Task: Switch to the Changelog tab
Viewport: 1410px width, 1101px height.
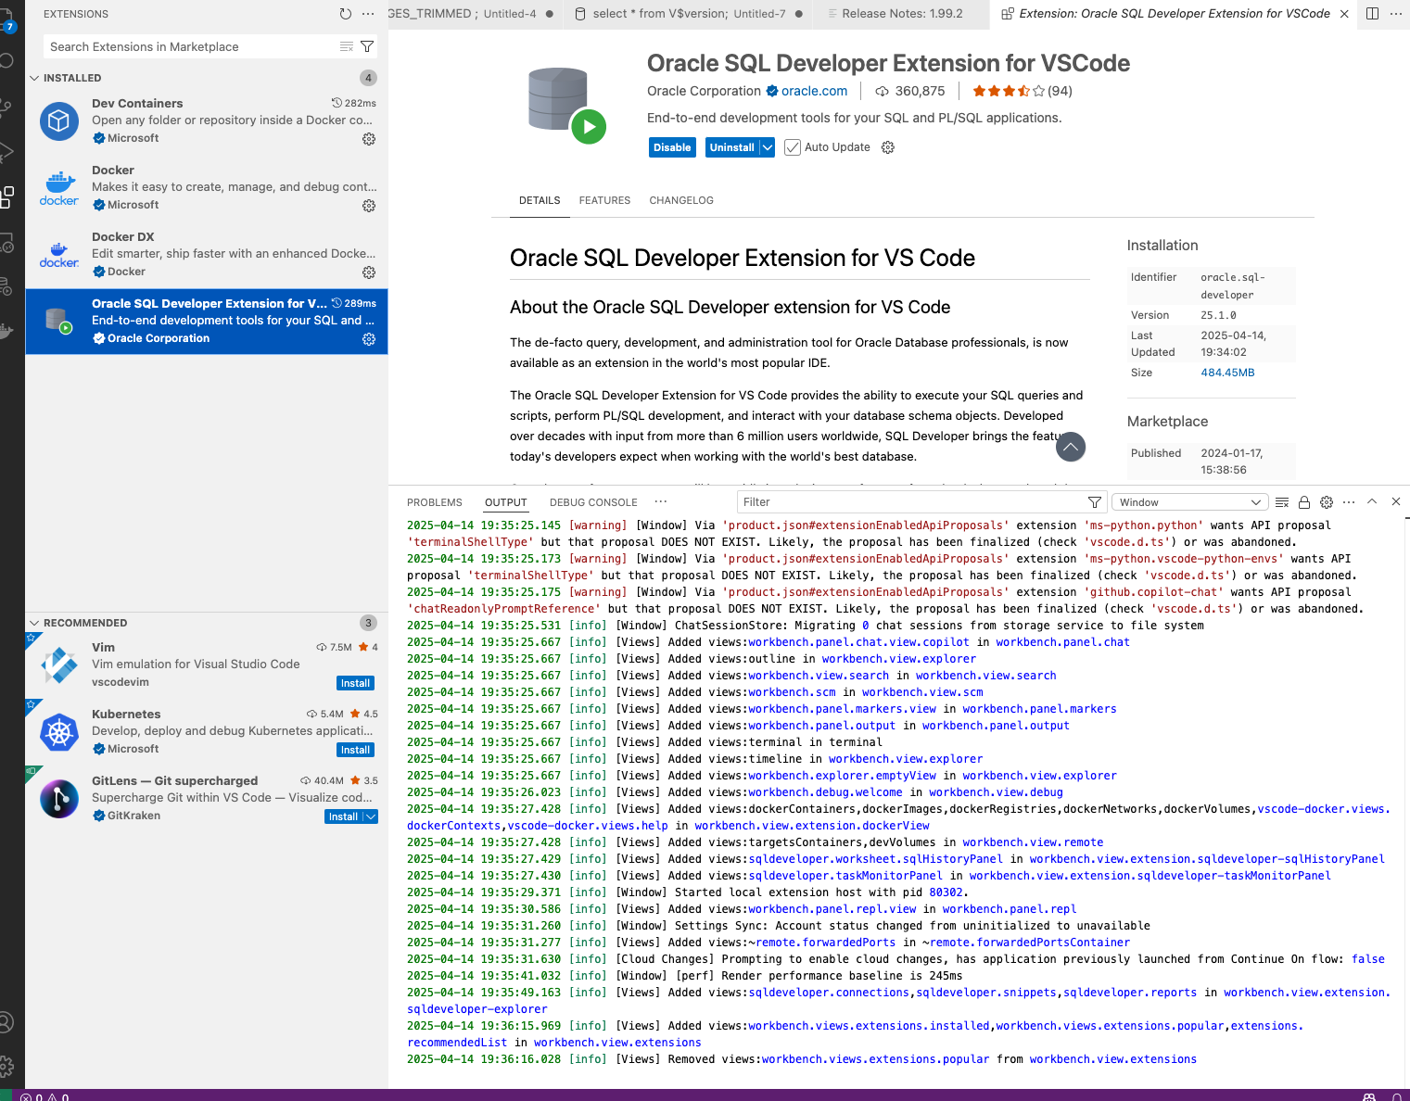Action: pos(681,200)
